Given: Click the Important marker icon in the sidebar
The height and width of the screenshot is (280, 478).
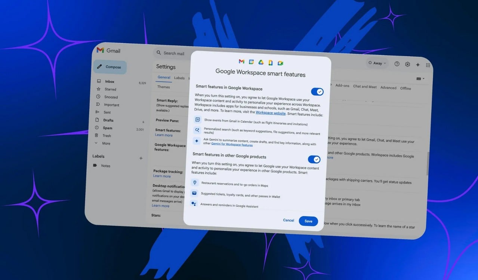Looking at the screenshot, I should [x=98, y=104].
